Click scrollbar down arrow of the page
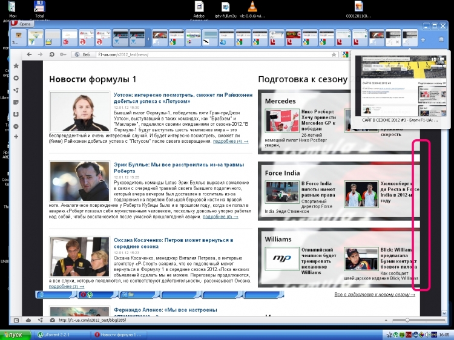Viewport: 454px width, 340px height. pos(444,313)
